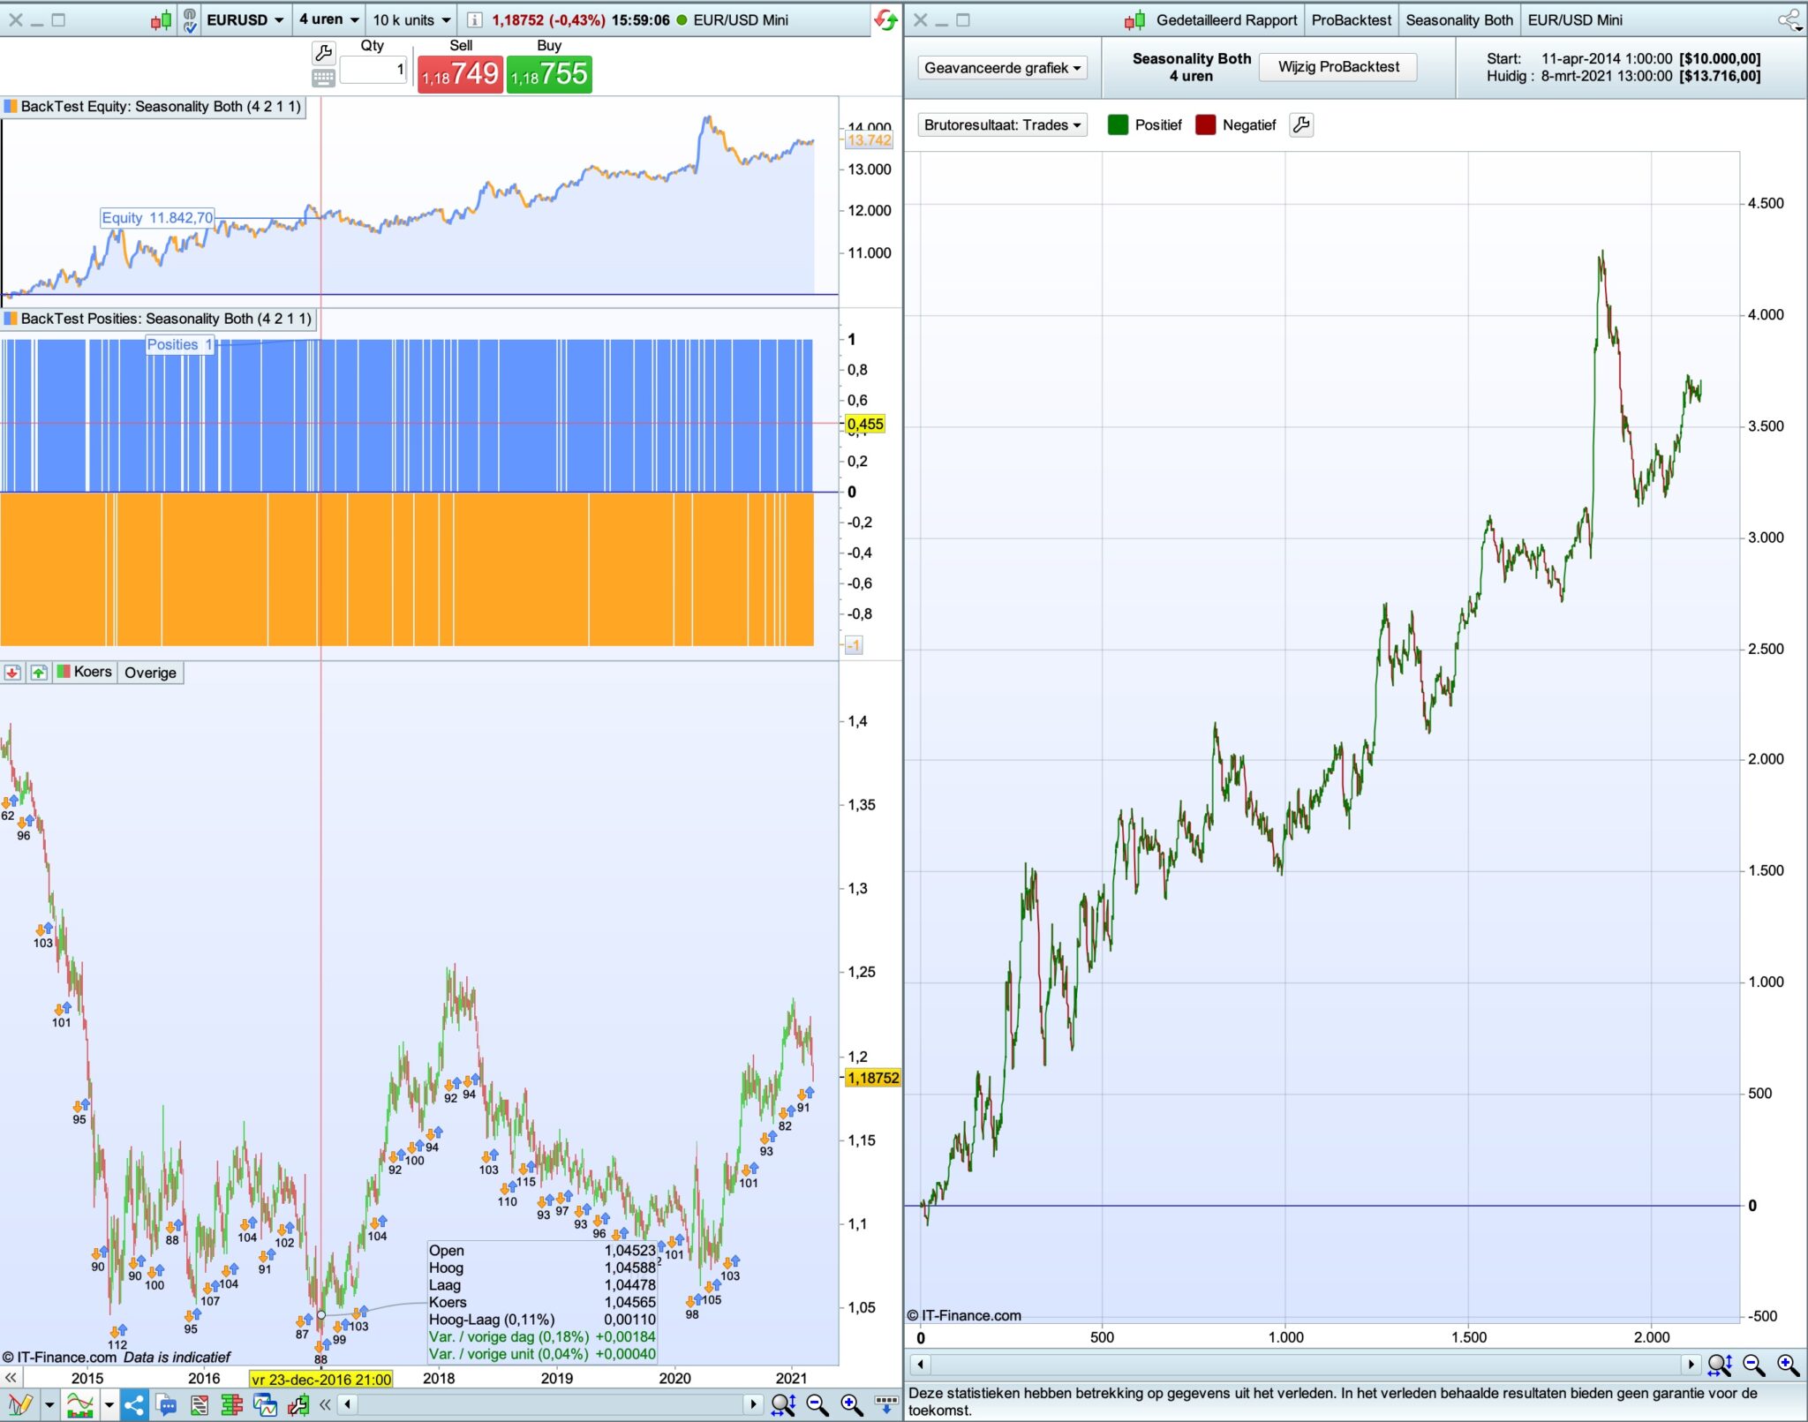Switch to the ProBacktest tab
This screenshot has width=1808, height=1422.
click(1351, 19)
